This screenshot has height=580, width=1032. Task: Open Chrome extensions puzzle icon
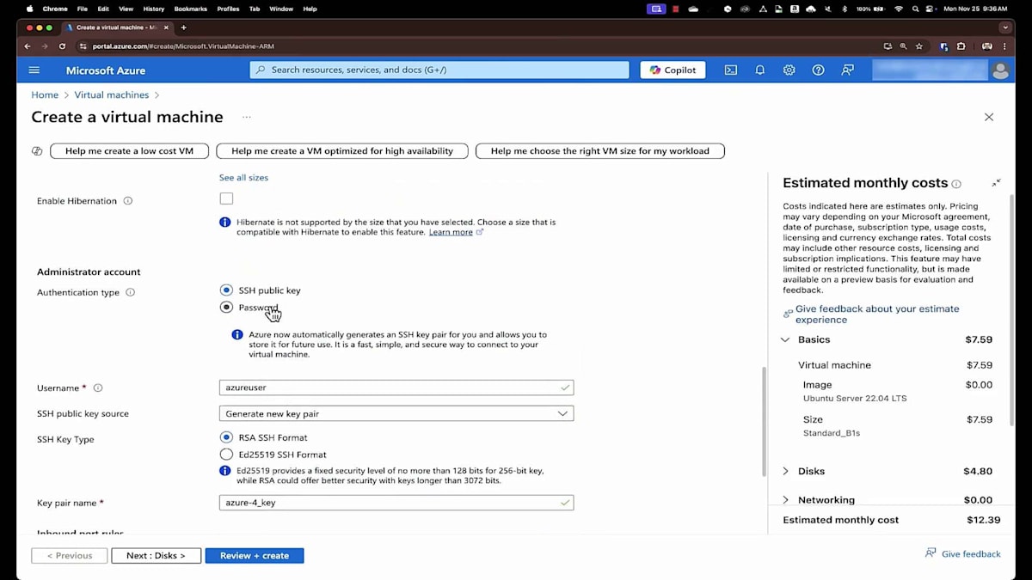coord(961,46)
